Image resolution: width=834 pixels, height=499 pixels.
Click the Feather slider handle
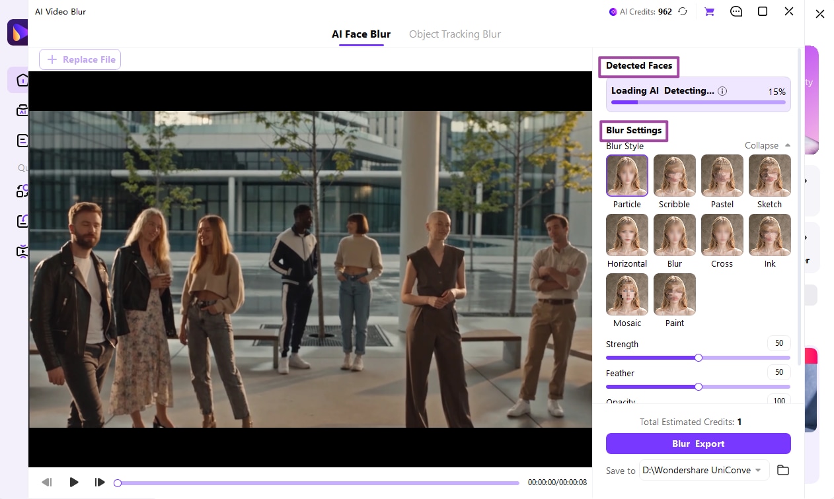coord(699,387)
